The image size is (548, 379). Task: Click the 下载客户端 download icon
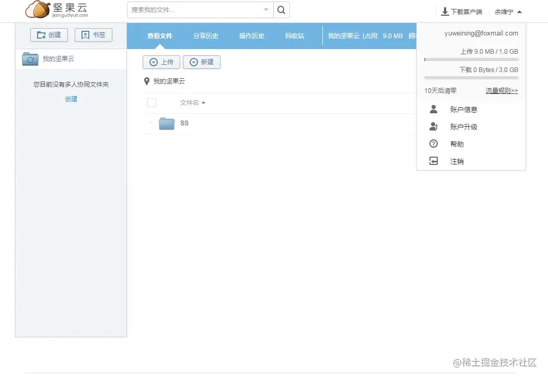445,11
